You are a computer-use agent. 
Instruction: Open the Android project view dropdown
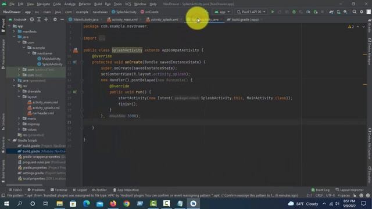(x=17, y=19)
